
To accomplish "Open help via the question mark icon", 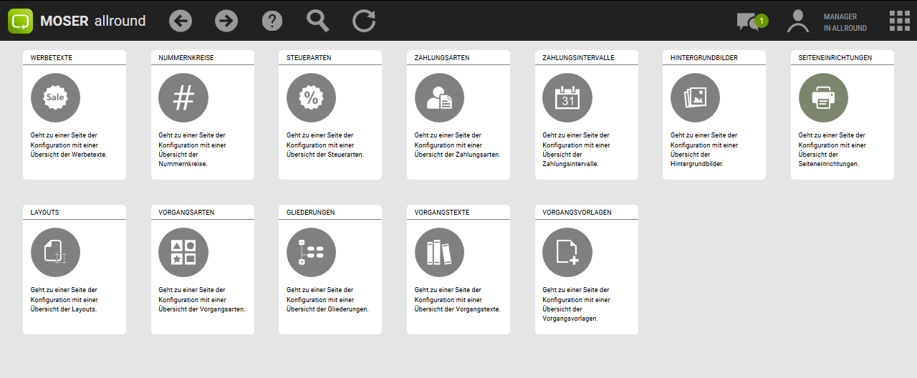I will pyautogui.click(x=272, y=21).
